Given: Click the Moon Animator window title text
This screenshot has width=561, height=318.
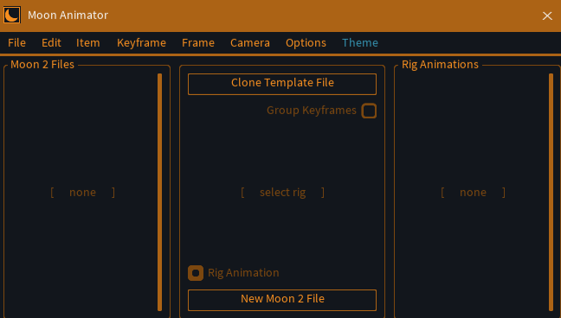Looking at the screenshot, I should (x=68, y=15).
